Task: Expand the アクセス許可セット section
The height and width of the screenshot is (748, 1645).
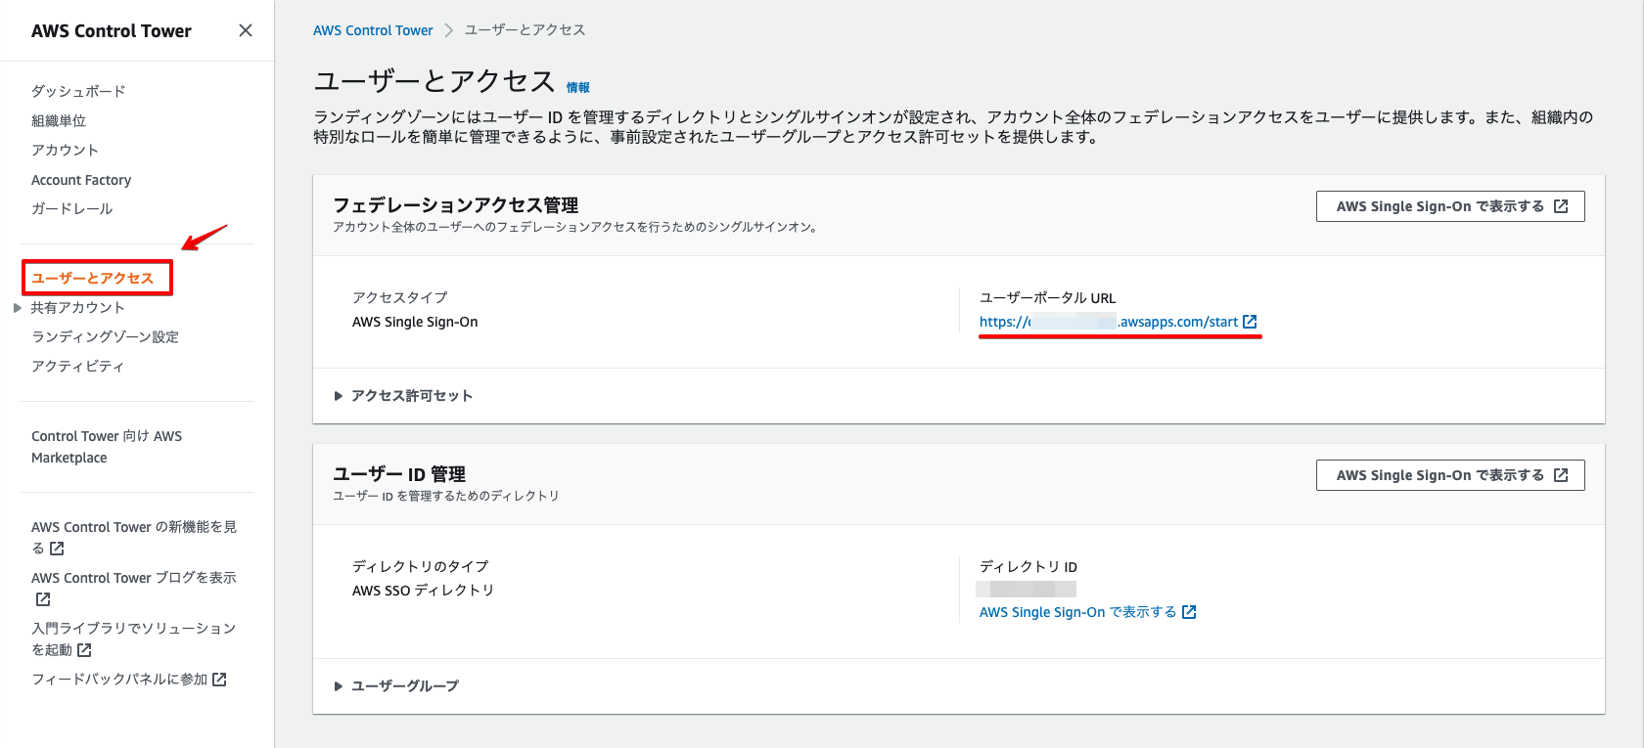Action: pyautogui.click(x=403, y=396)
